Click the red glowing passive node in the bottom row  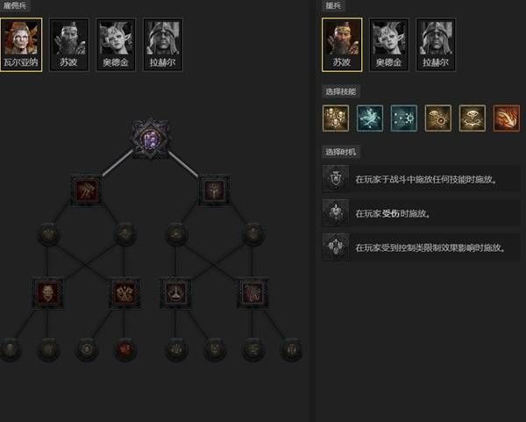(x=124, y=349)
